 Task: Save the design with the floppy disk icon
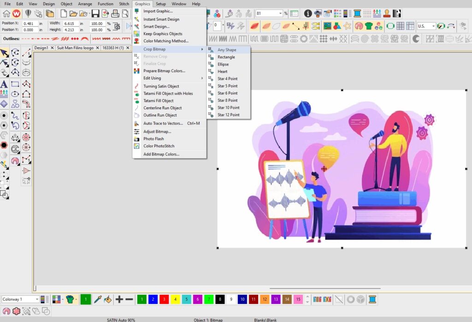[x=95, y=13]
